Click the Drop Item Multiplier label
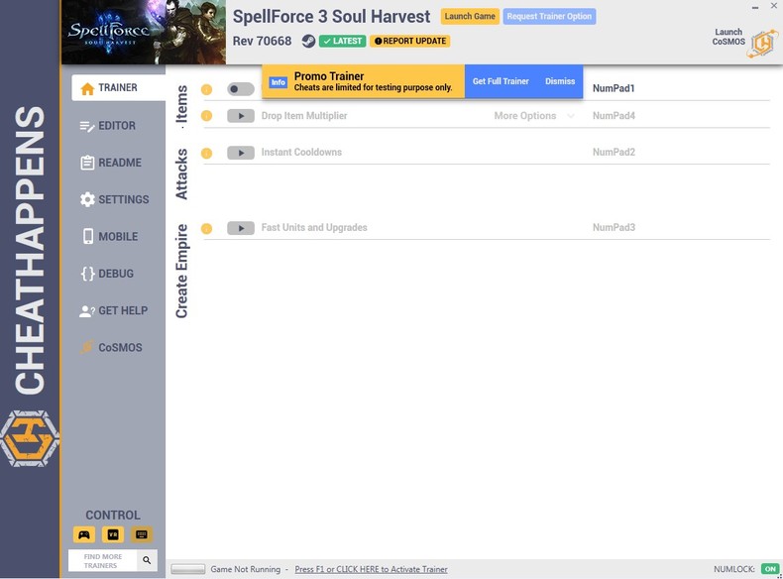Viewport: 783px width, 579px height. [x=304, y=115]
